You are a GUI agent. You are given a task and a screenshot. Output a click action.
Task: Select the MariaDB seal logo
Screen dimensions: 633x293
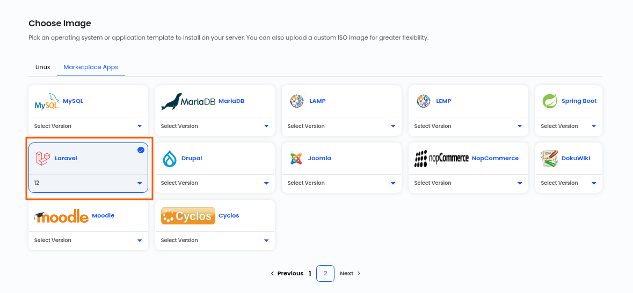(188, 101)
